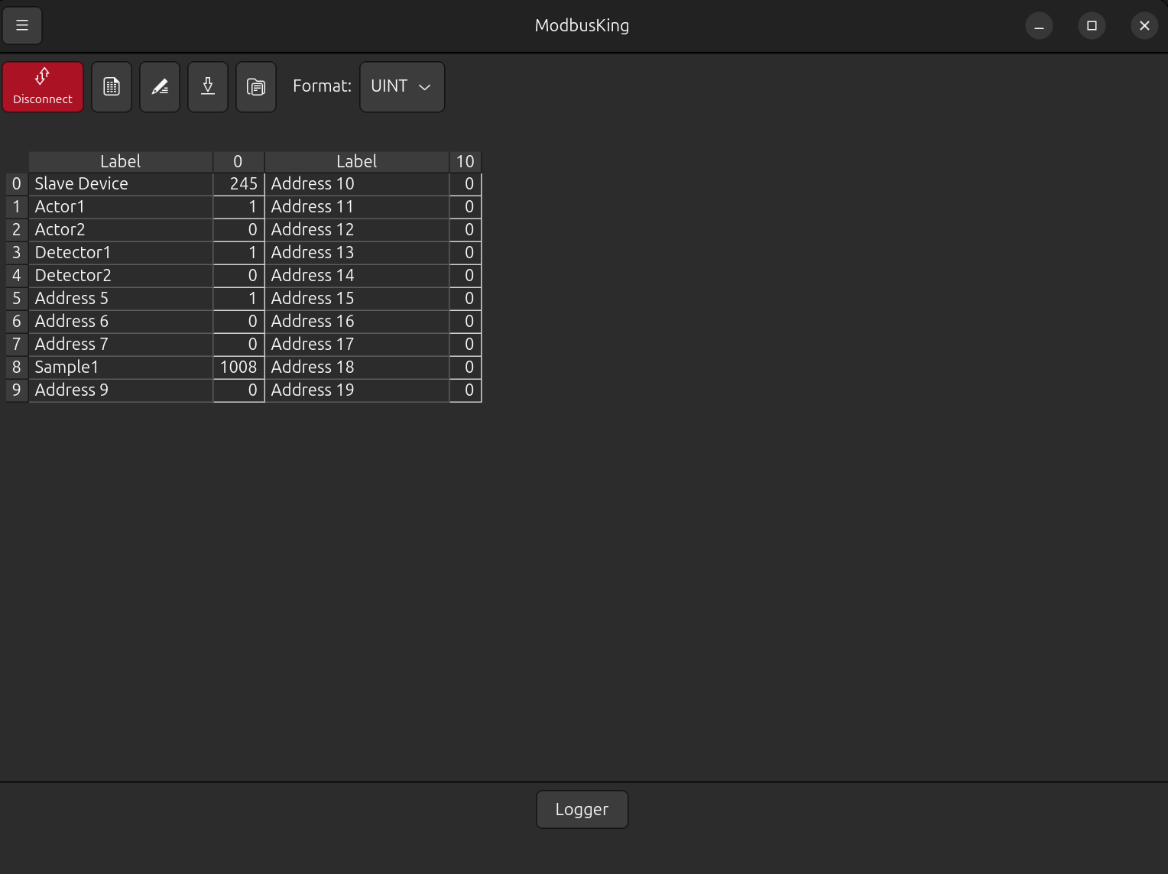The width and height of the screenshot is (1168, 874).
Task: Select the Actor1 label cell
Action: [x=121, y=207]
